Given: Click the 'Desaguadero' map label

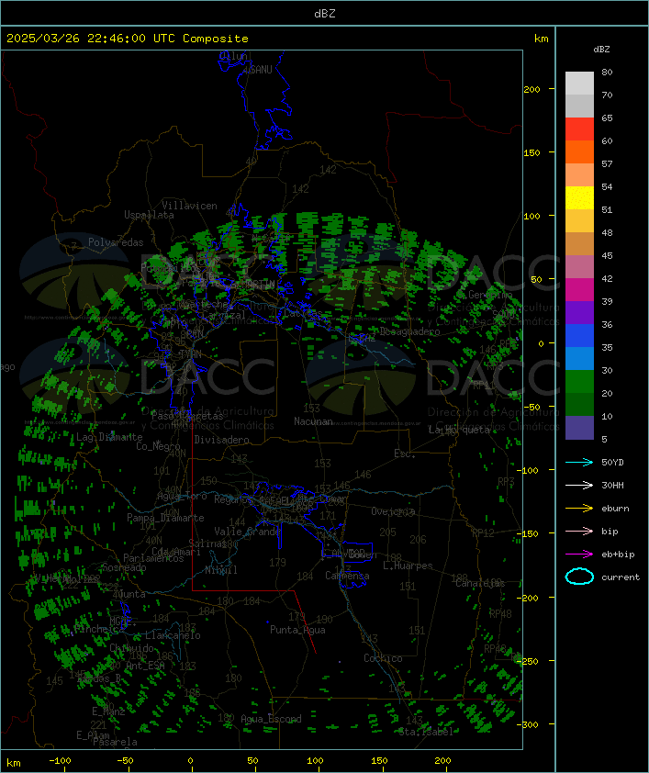Looking at the screenshot, I should 409,331.
